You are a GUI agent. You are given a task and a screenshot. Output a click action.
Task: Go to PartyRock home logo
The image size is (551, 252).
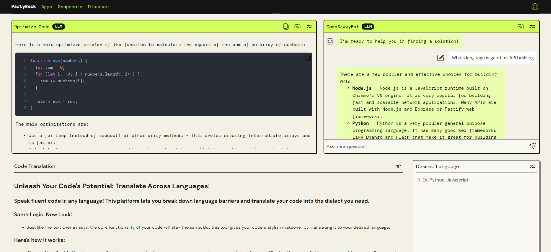pos(24,6)
